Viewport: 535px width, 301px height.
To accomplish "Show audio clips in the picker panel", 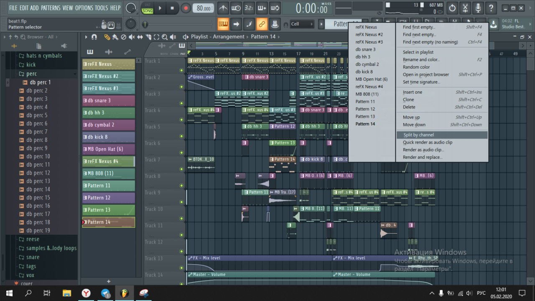I will click(x=109, y=52).
